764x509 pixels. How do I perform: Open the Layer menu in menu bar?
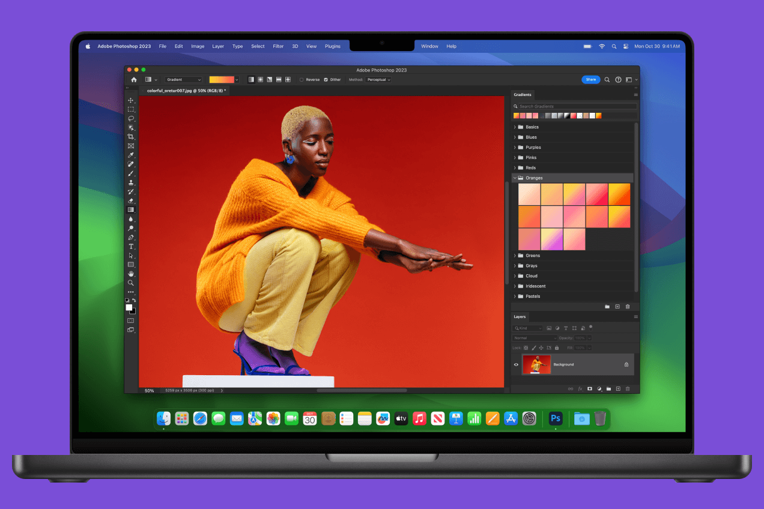[218, 46]
